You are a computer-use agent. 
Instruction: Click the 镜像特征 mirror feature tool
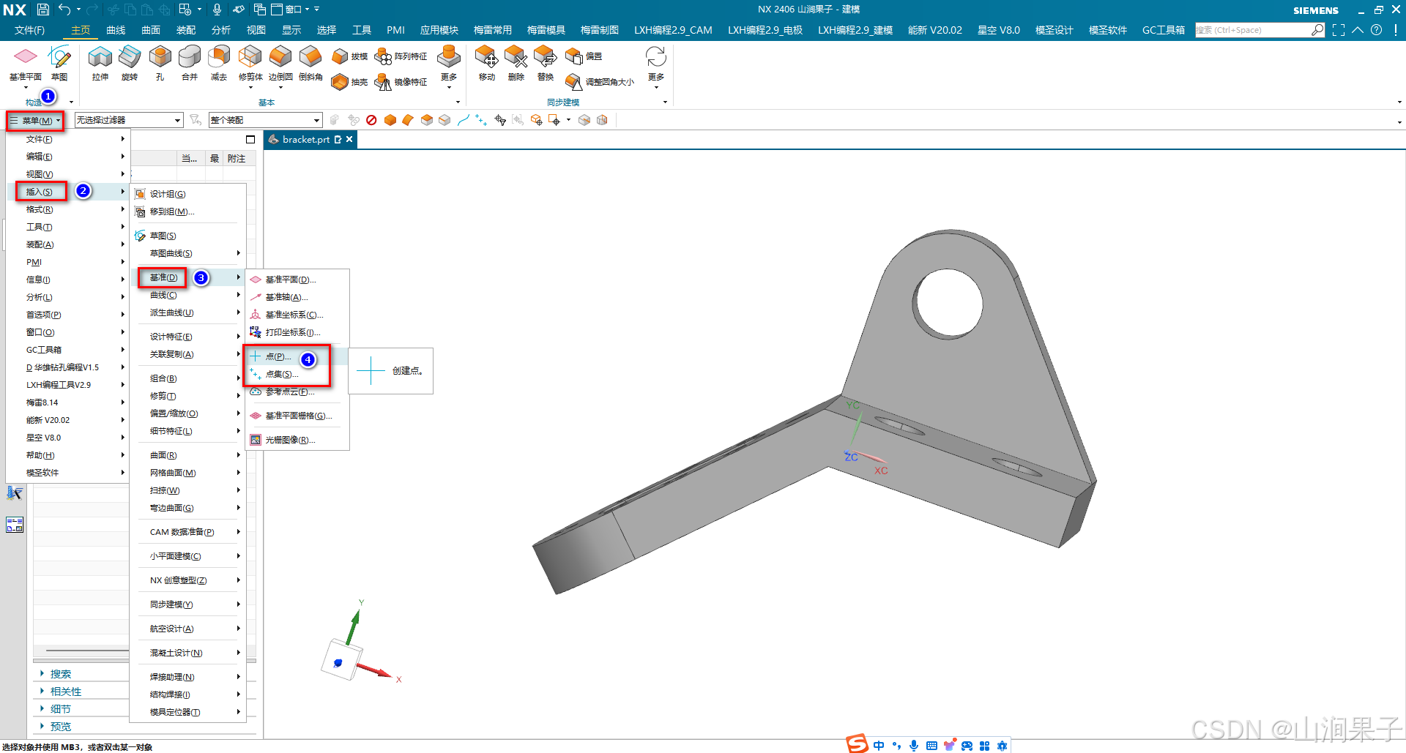pyautogui.click(x=401, y=82)
